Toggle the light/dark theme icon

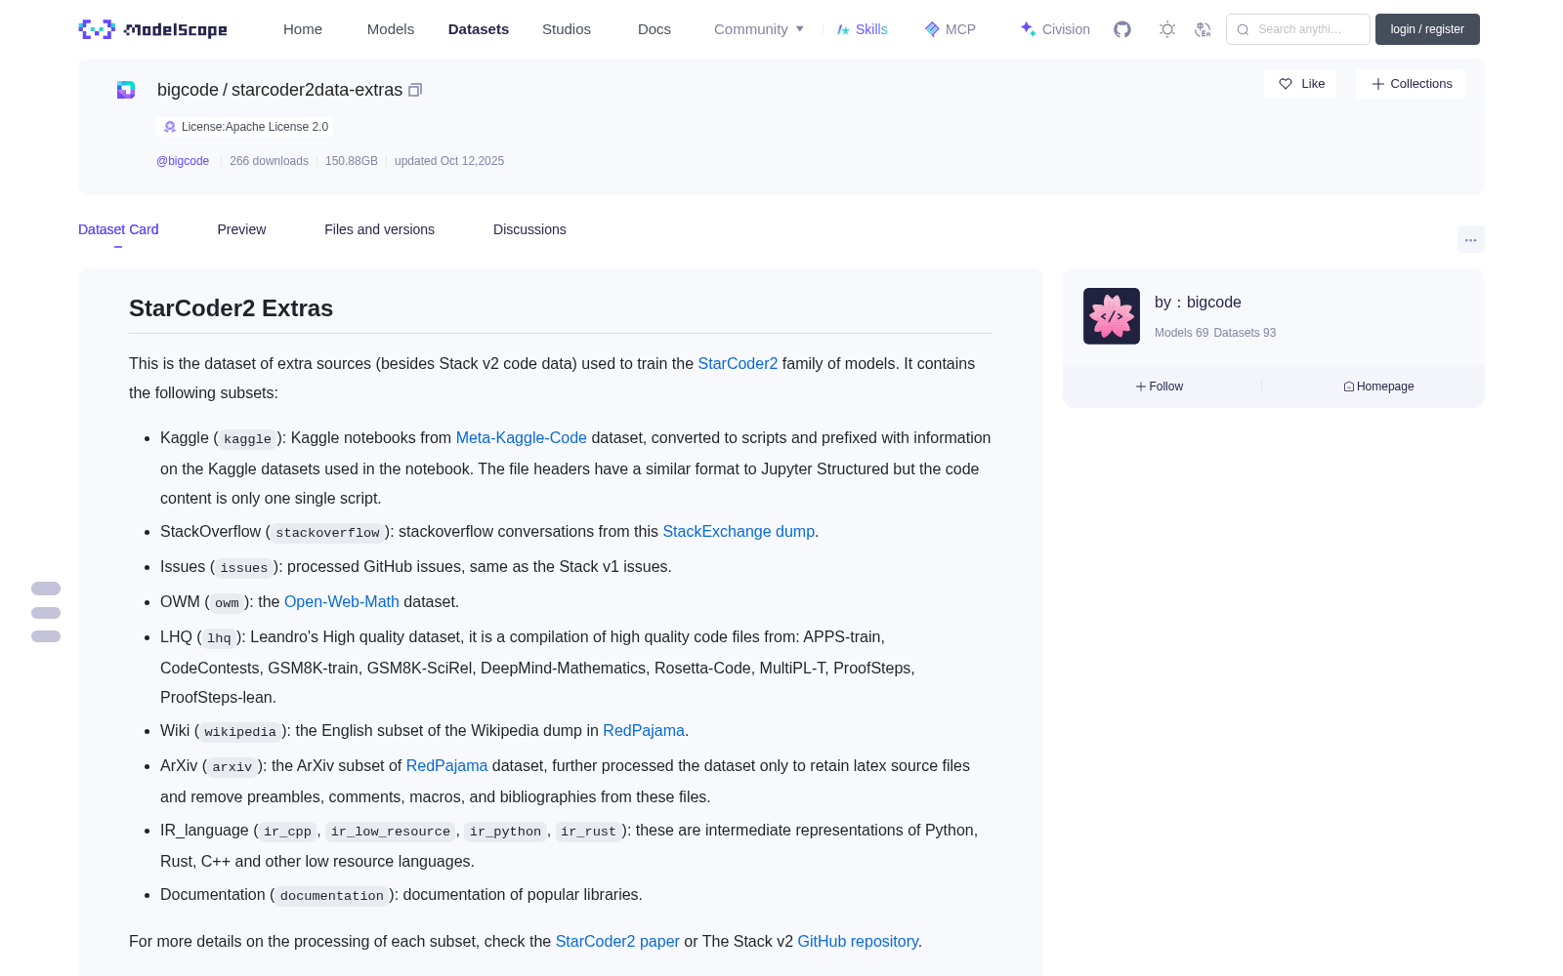(1167, 29)
